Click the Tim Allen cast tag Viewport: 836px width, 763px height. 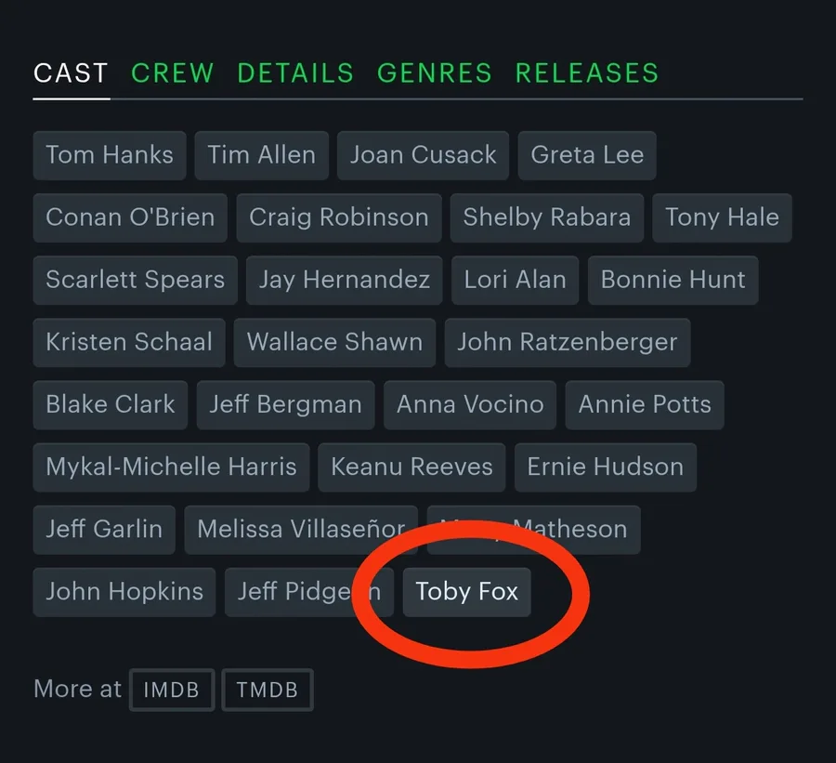[x=261, y=155]
